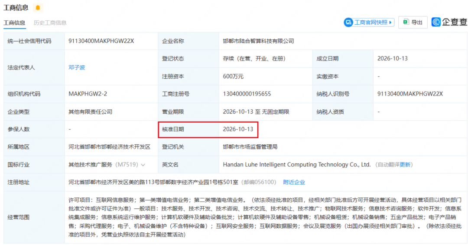Open legal representative 邓子波 link

(77, 67)
